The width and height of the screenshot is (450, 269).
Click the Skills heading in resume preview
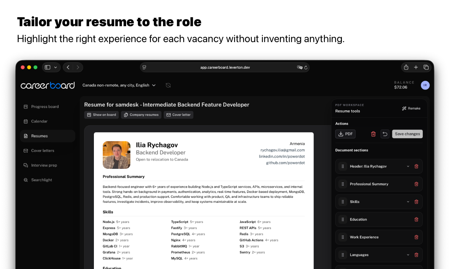(x=108, y=212)
